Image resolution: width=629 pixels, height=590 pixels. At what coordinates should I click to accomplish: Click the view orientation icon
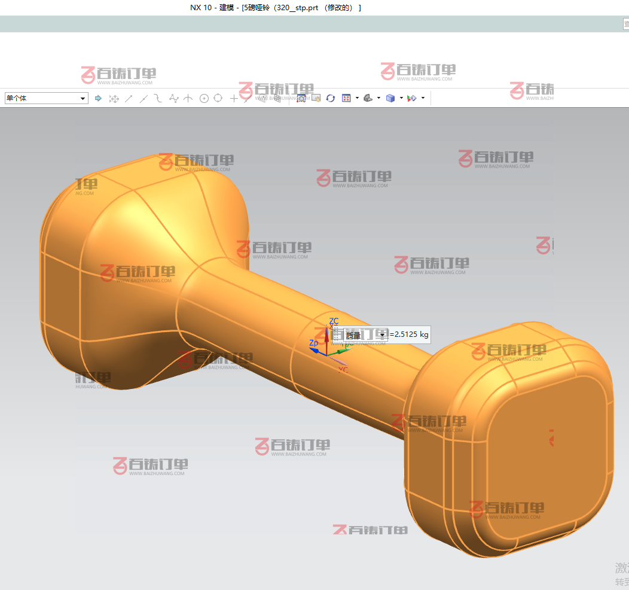click(368, 98)
